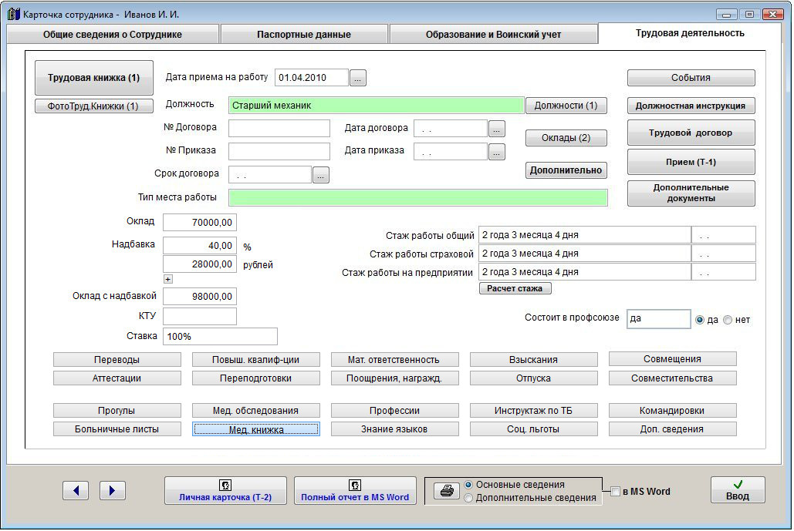Open the Срок договора date picker

coord(321,175)
